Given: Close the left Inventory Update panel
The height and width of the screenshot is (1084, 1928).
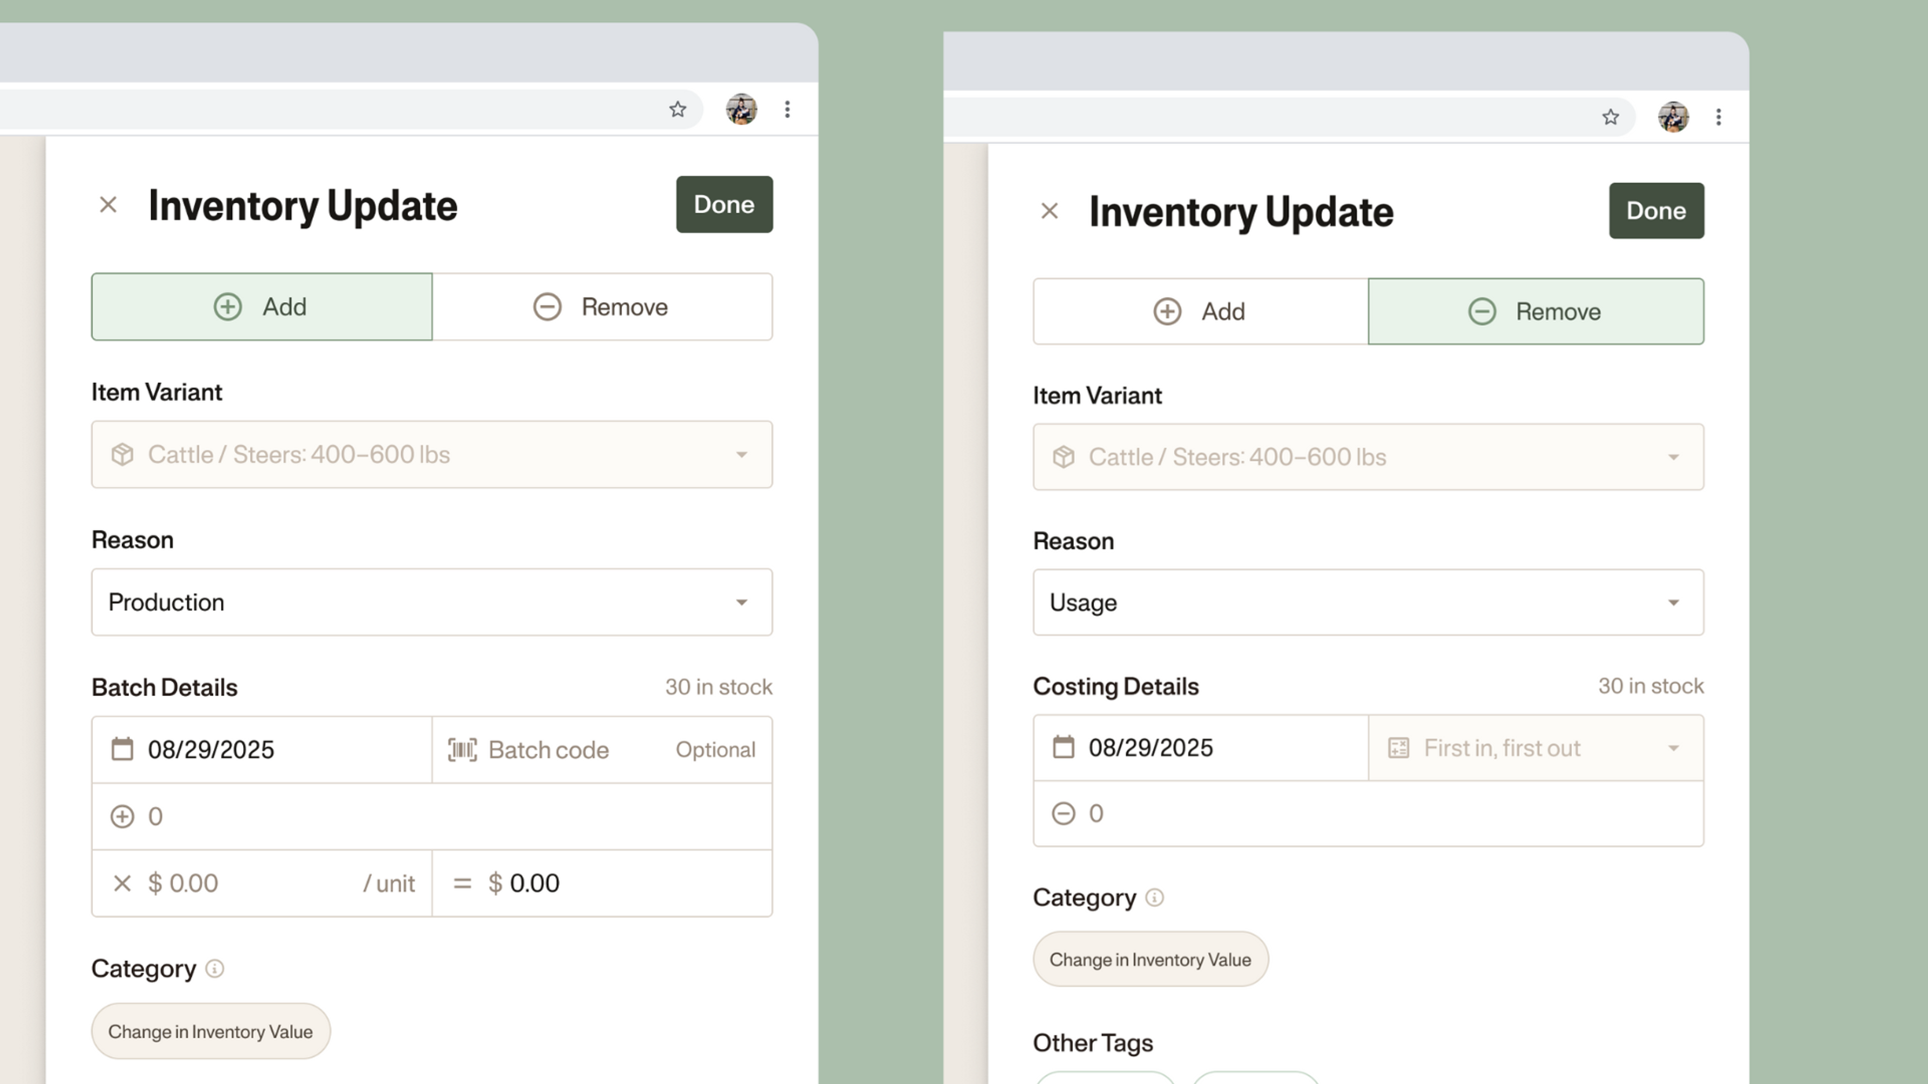Looking at the screenshot, I should 108,205.
